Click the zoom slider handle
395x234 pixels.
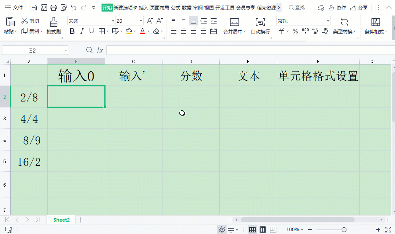(x=344, y=230)
